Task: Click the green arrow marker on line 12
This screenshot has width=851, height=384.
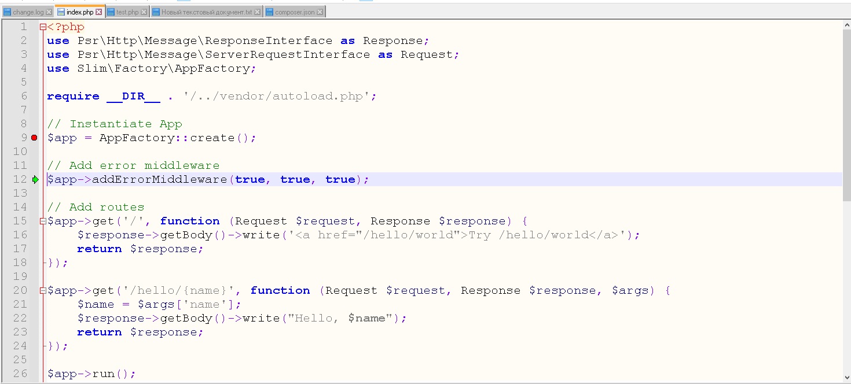Action: (x=35, y=179)
